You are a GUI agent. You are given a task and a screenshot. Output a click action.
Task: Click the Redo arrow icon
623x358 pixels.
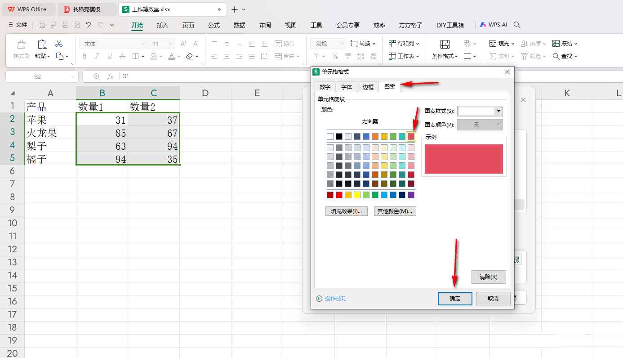click(x=100, y=25)
